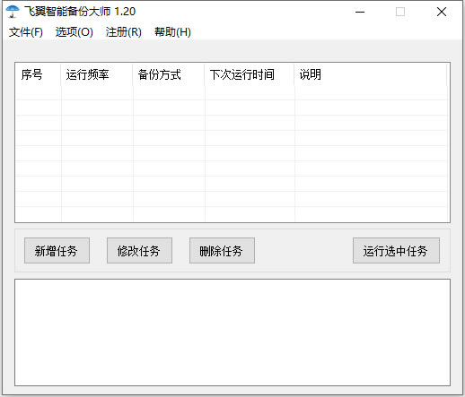
Task: Click the first empty task list row
Action: point(231,92)
